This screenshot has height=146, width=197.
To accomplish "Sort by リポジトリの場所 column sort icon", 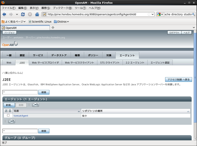I will pos(188,111).
